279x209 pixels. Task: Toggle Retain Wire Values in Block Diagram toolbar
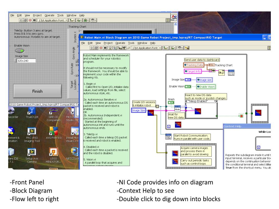point(115,48)
